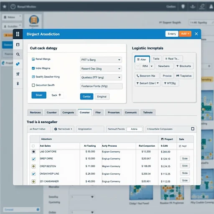Click the Fodance Fonts input field
Screen dimensions: 214x214
point(101,86)
